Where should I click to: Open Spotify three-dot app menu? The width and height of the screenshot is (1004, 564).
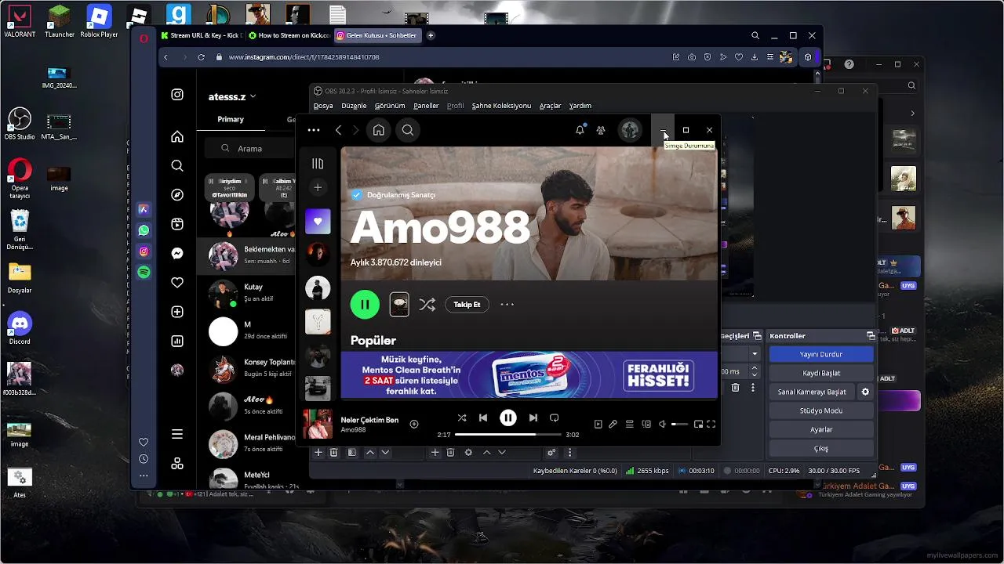tap(314, 130)
